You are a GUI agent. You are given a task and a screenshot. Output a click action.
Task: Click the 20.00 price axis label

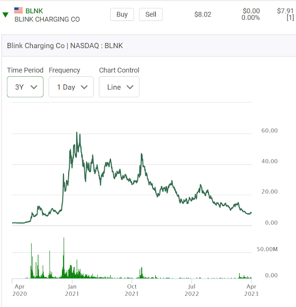click(269, 192)
